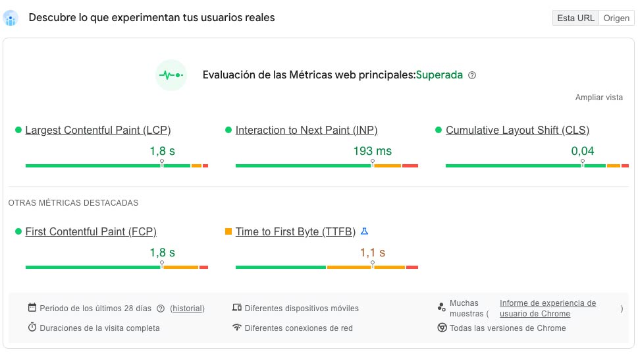Open the historial link
Viewport: 638px width, 354px height.
(187, 309)
